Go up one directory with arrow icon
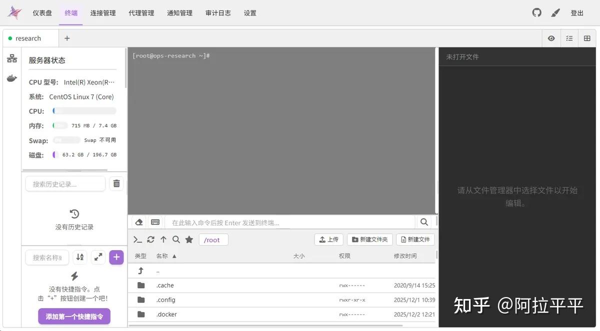 tap(163, 240)
